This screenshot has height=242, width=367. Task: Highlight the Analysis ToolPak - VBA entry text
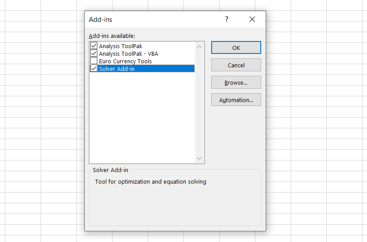point(128,53)
